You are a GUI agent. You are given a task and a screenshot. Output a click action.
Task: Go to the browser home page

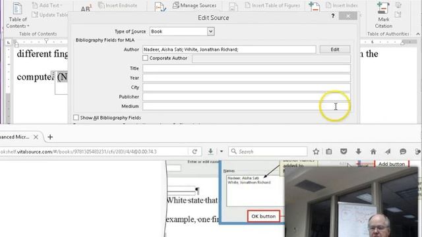coord(373,151)
